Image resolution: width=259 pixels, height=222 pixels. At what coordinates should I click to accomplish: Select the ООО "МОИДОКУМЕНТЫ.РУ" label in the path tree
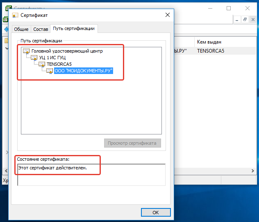(x=83, y=71)
